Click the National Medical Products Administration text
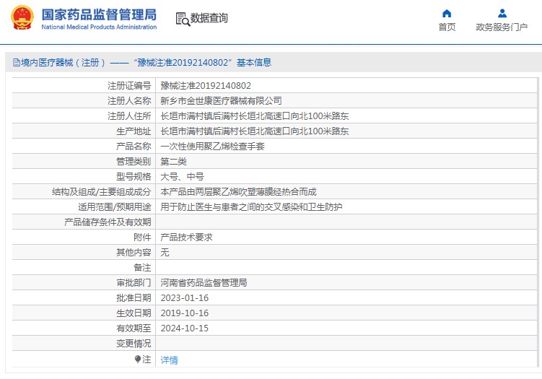 coord(99,27)
